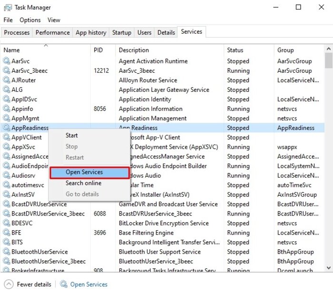Click the autoTimeSvc group cell
This screenshot has height=296, width=333.
[294, 185]
